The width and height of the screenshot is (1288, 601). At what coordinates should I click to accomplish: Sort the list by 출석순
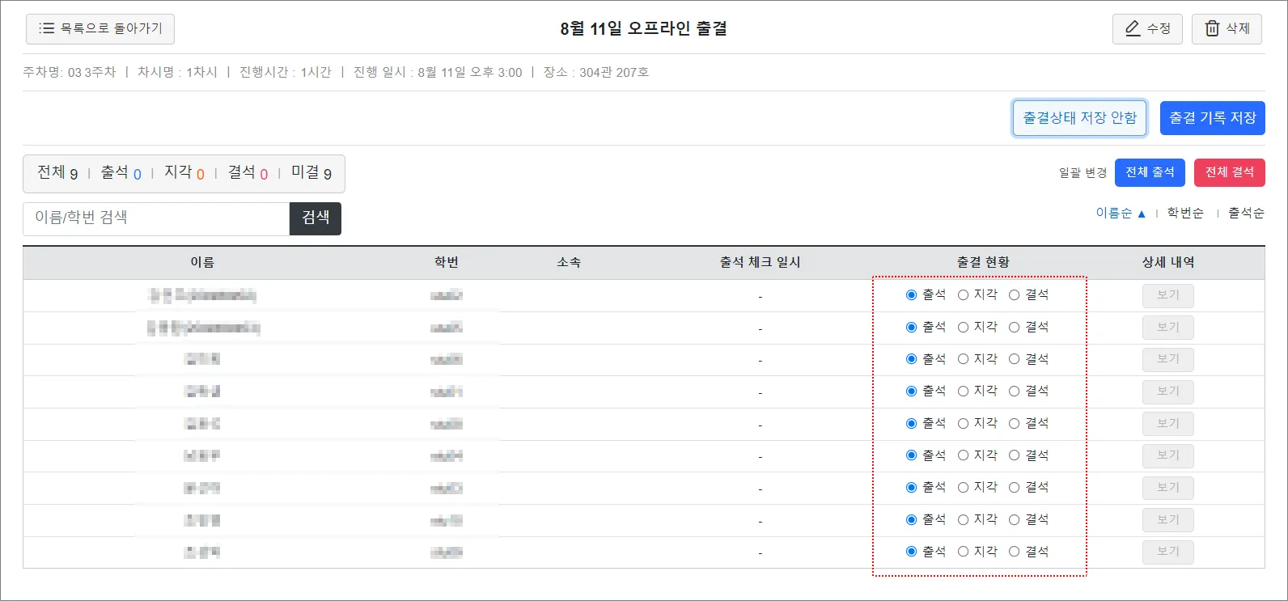click(x=1246, y=213)
